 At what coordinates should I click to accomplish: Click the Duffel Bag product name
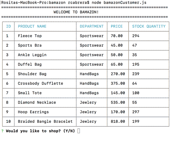[30, 64]
